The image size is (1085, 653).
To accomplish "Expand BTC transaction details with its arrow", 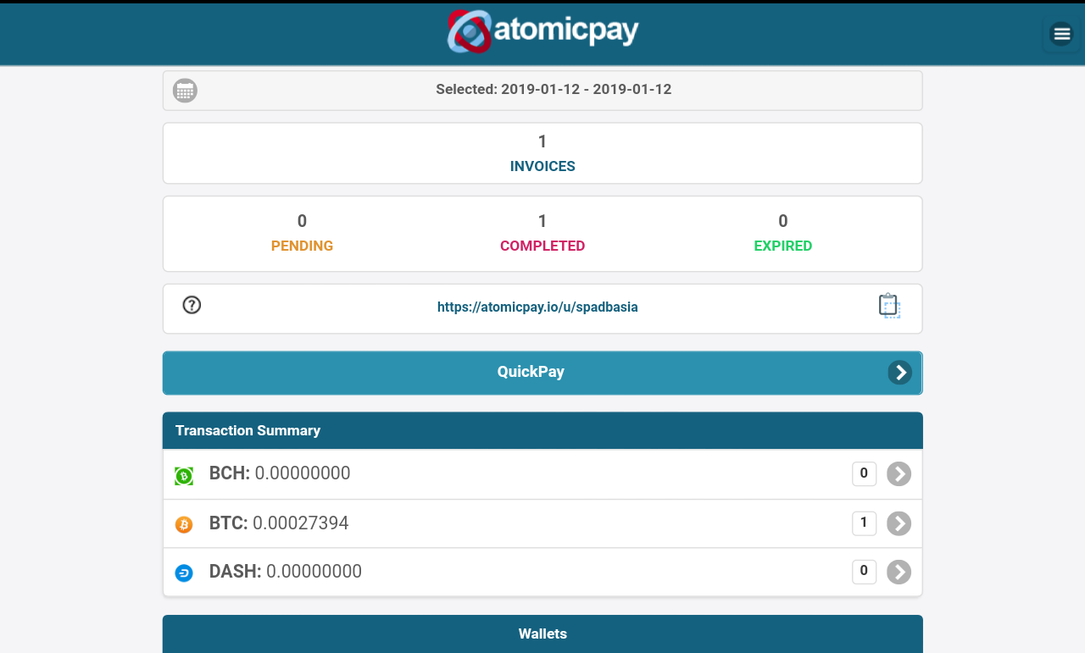I will tap(899, 523).
